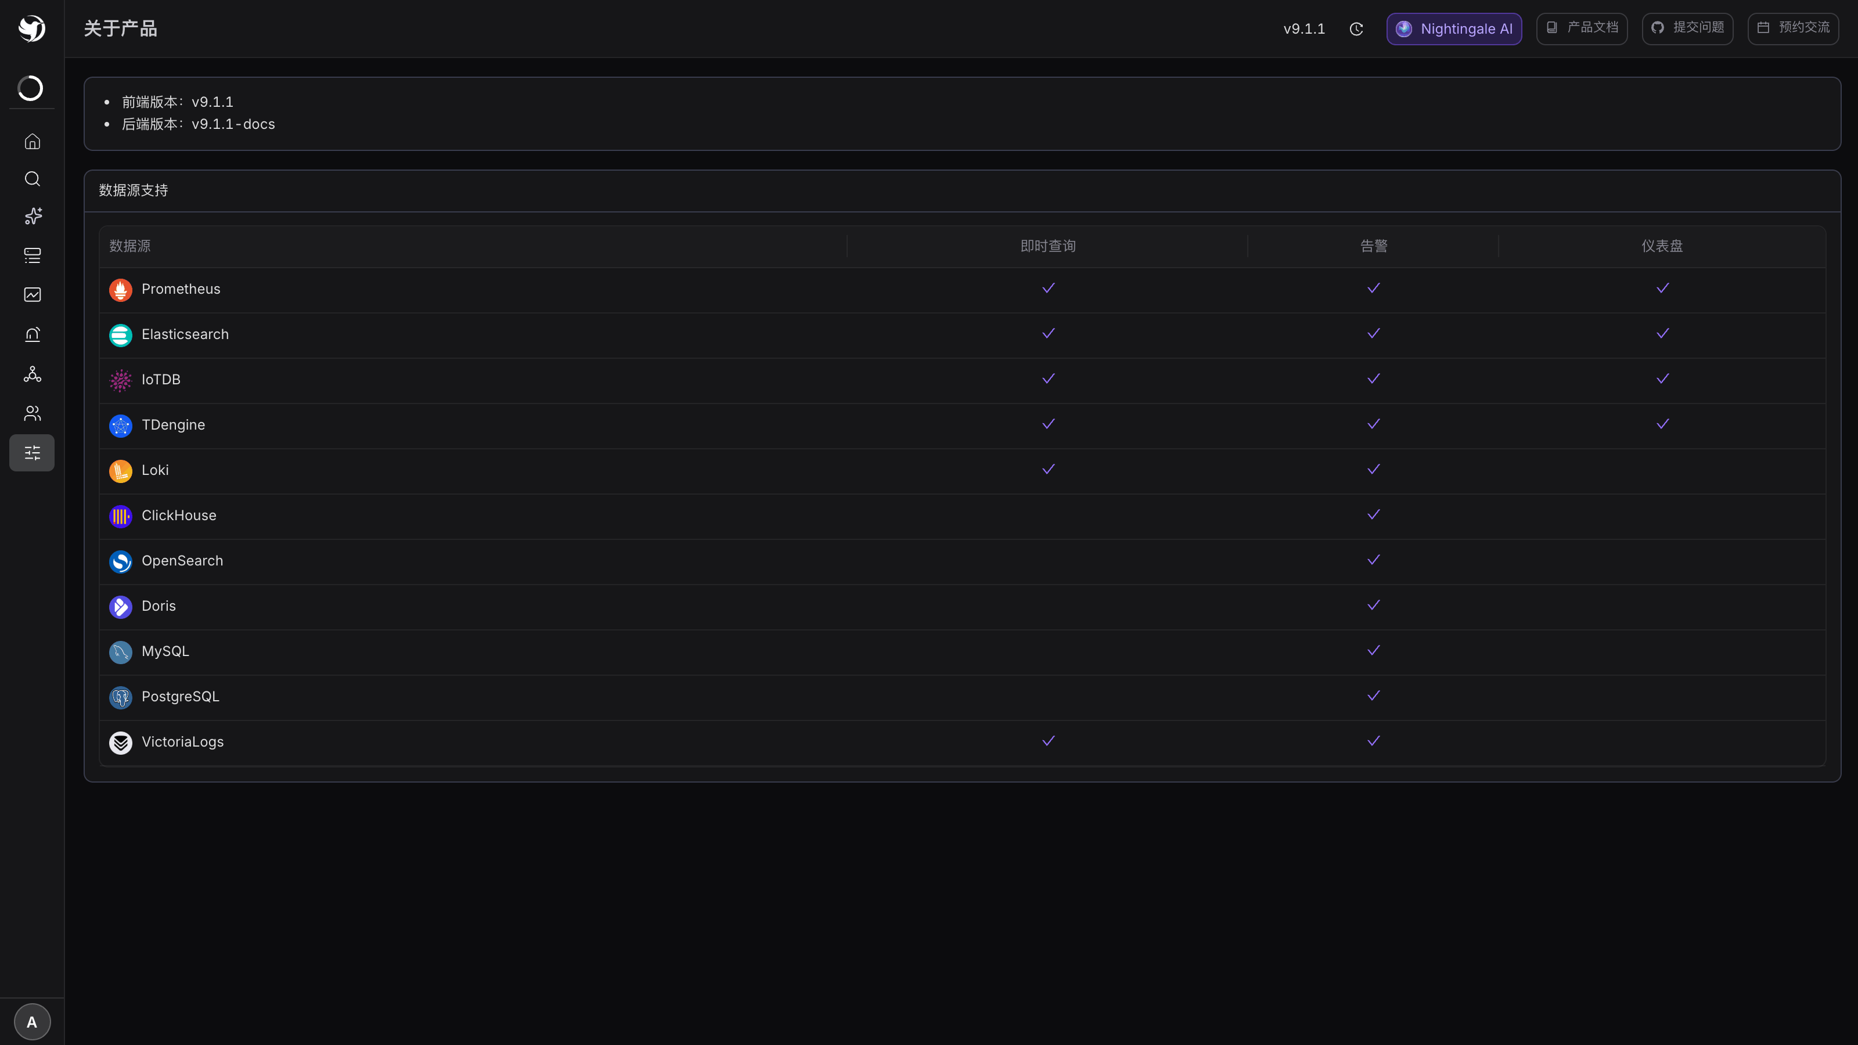Open 产品文档 documentation link
This screenshot has height=1045, width=1858.
point(1582,29)
